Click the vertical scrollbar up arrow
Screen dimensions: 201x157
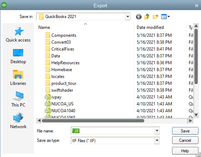(196, 26)
